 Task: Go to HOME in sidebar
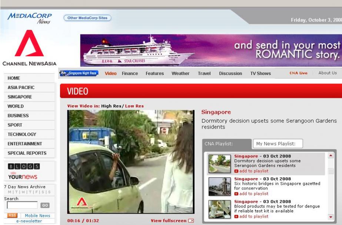29,78
